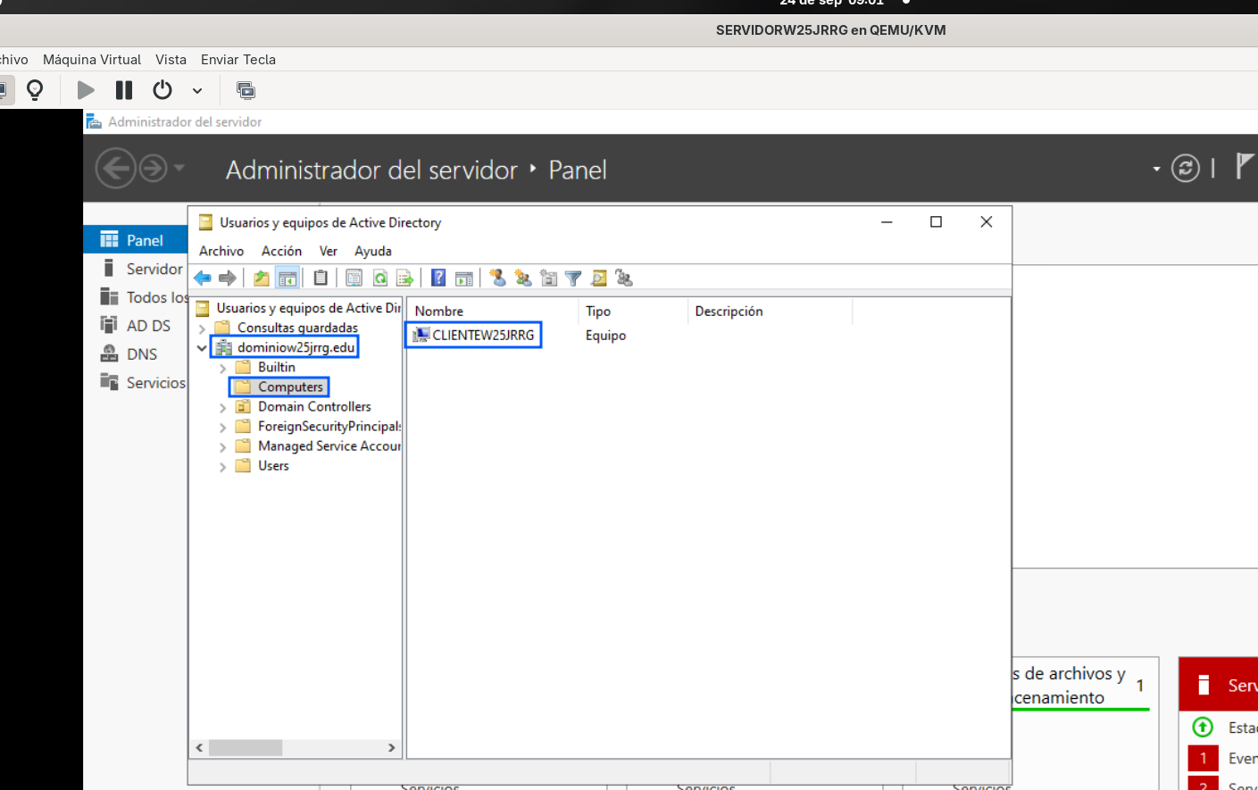The height and width of the screenshot is (790, 1258).
Task: Click the Find objects magnifier icon
Action: (x=599, y=279)
